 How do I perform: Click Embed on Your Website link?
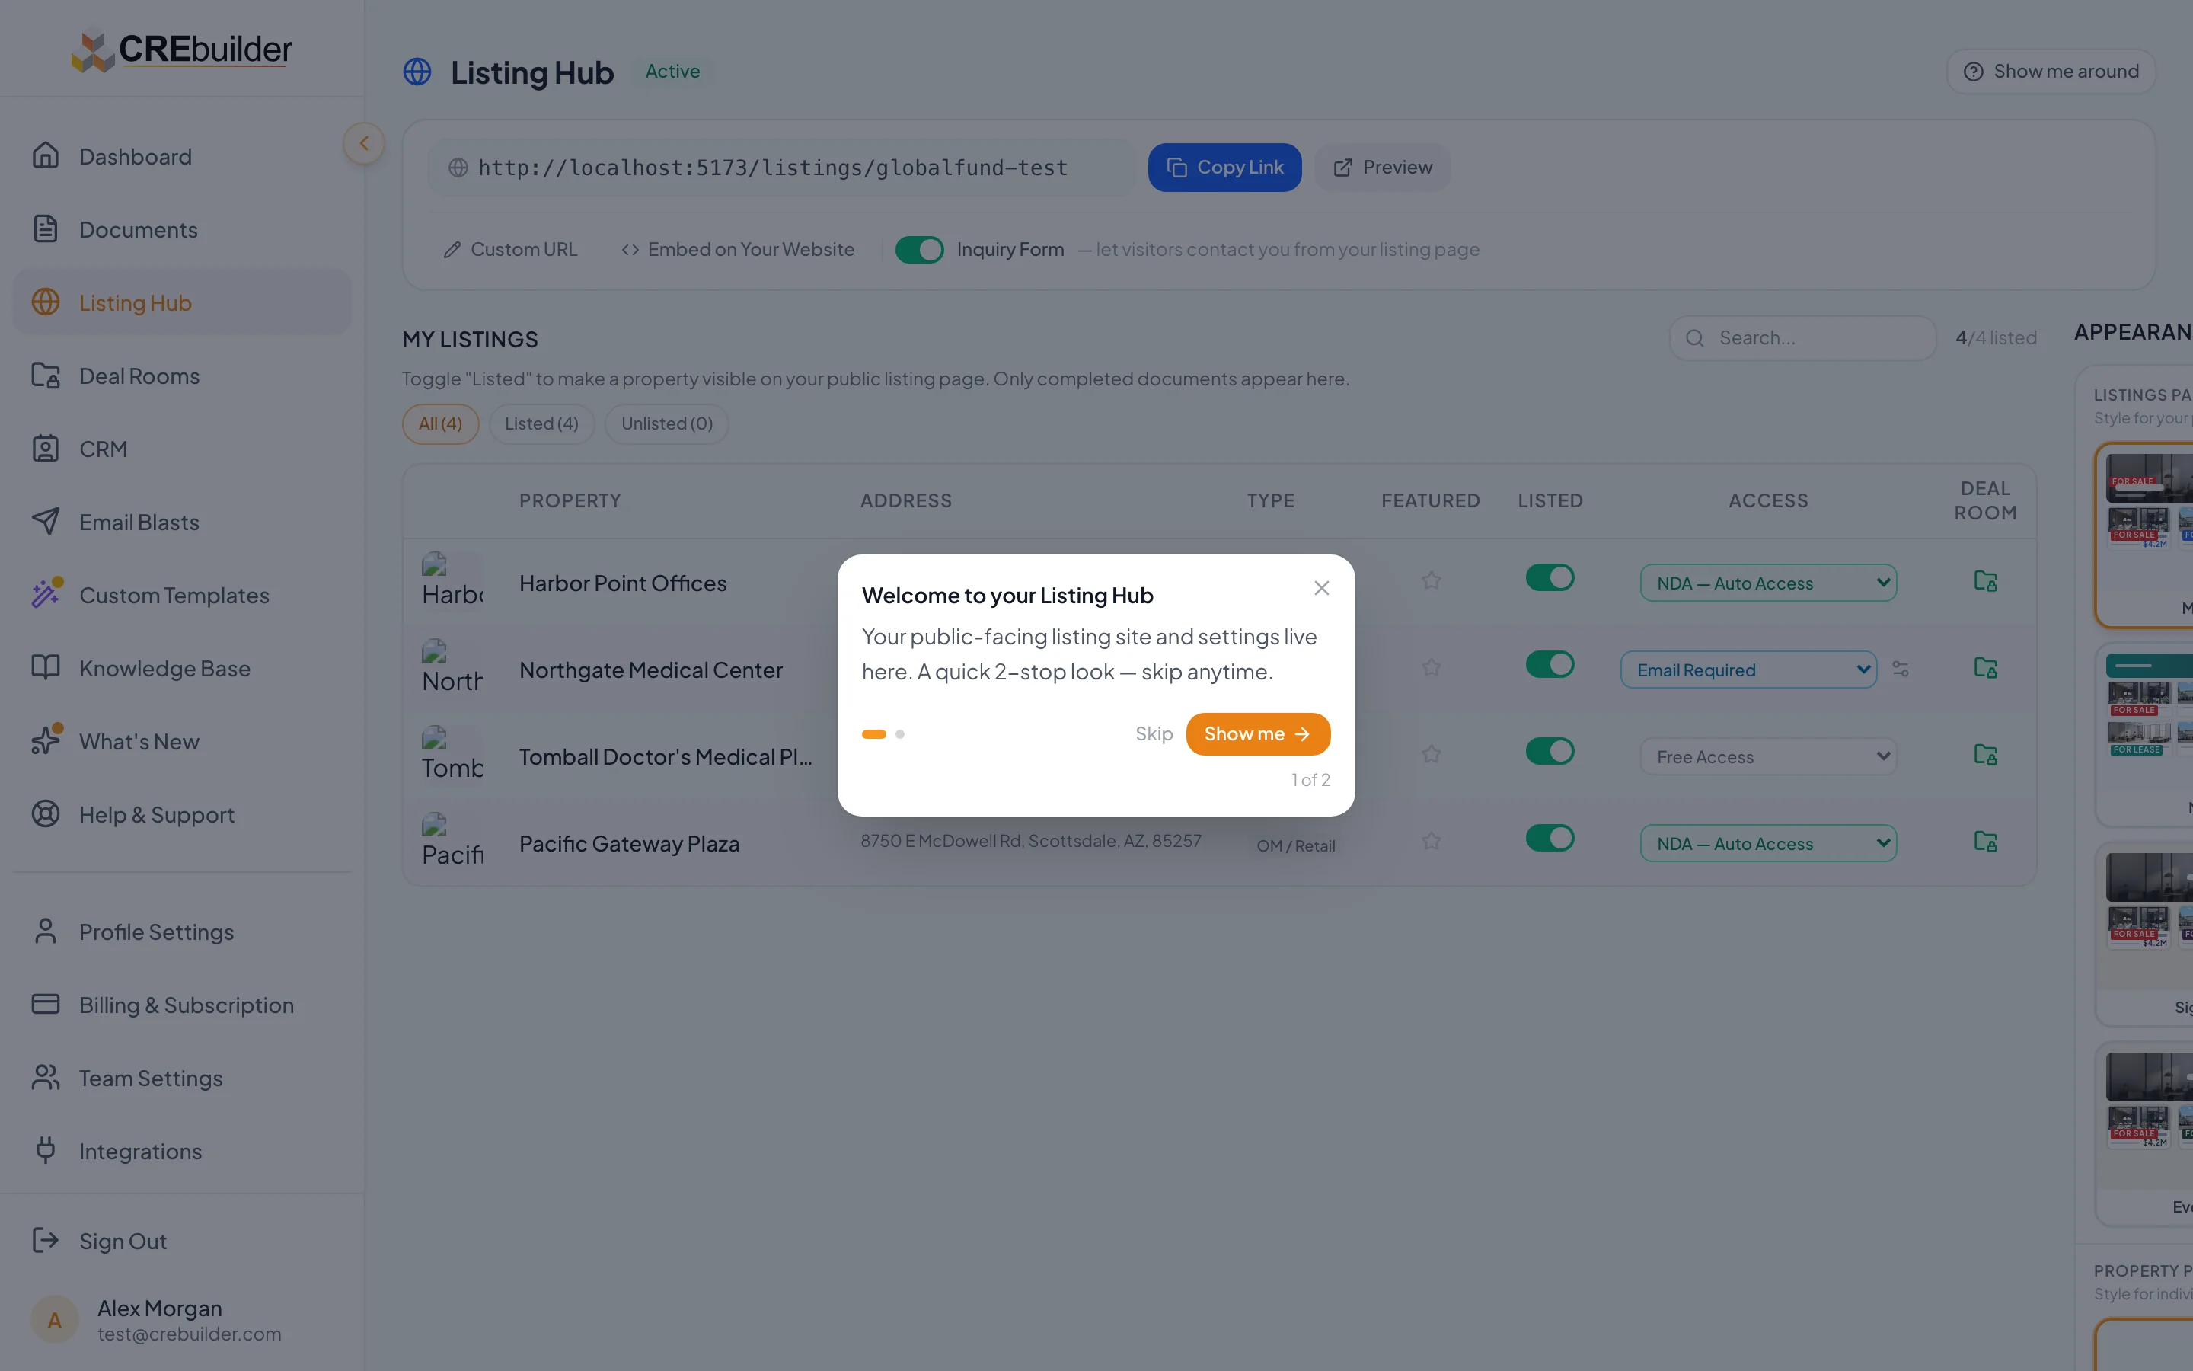click(x=738, y=249)
